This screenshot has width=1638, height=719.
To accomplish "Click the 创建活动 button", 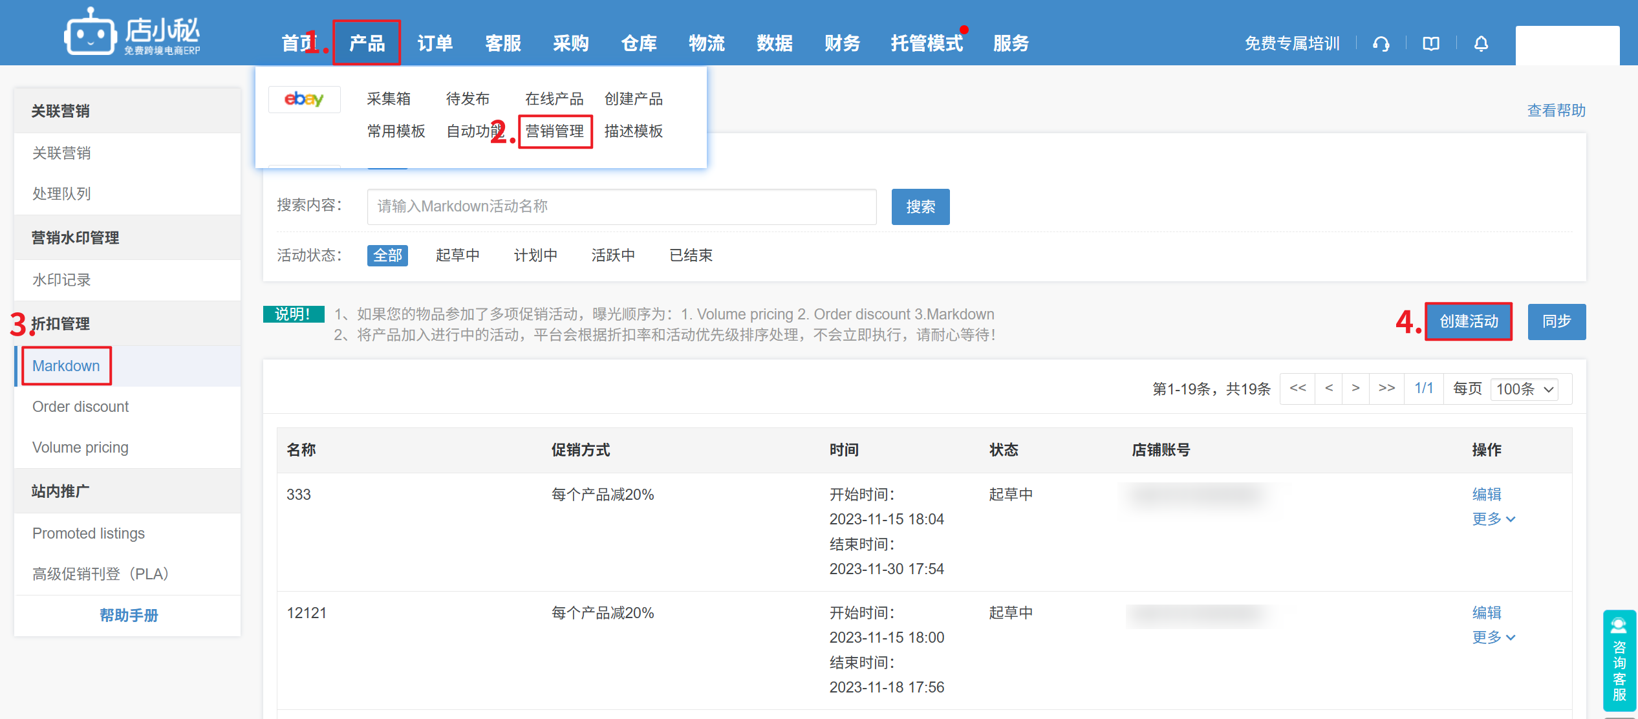I will (x=1468, y=321).
